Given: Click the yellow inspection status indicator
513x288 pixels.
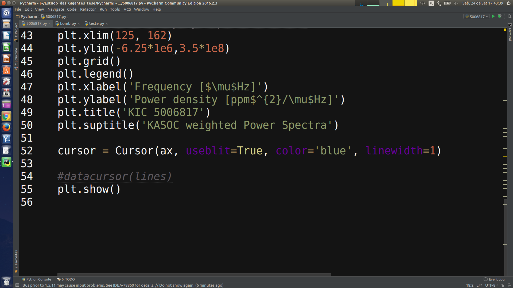Looking at the screenshot, I should coord(505,30).
